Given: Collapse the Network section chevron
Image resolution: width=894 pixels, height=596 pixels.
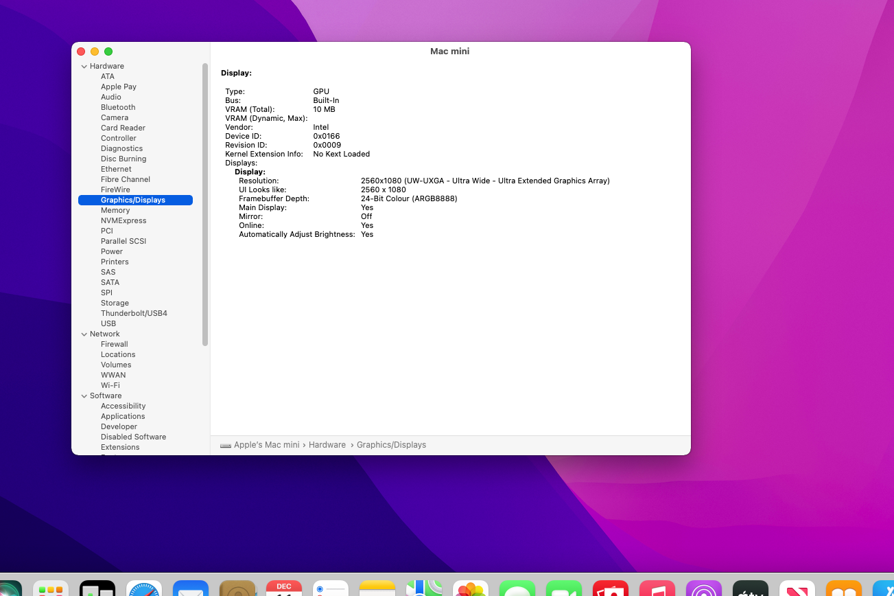Looking at the screenshot, I should coord(84,334).
